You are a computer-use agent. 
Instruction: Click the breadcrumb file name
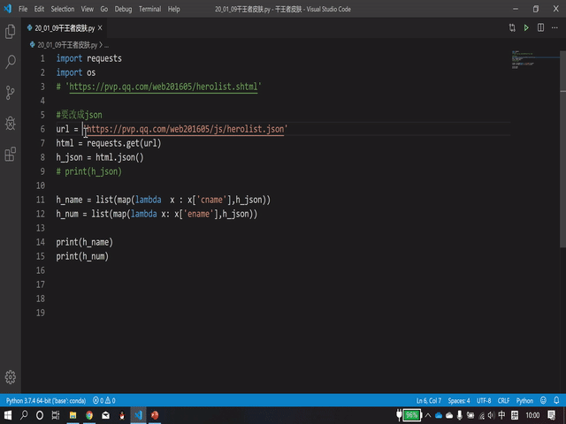click(x=67, y=45)
